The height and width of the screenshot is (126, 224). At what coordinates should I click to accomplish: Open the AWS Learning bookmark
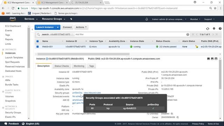pyautogui.click(x=14, y=13)
